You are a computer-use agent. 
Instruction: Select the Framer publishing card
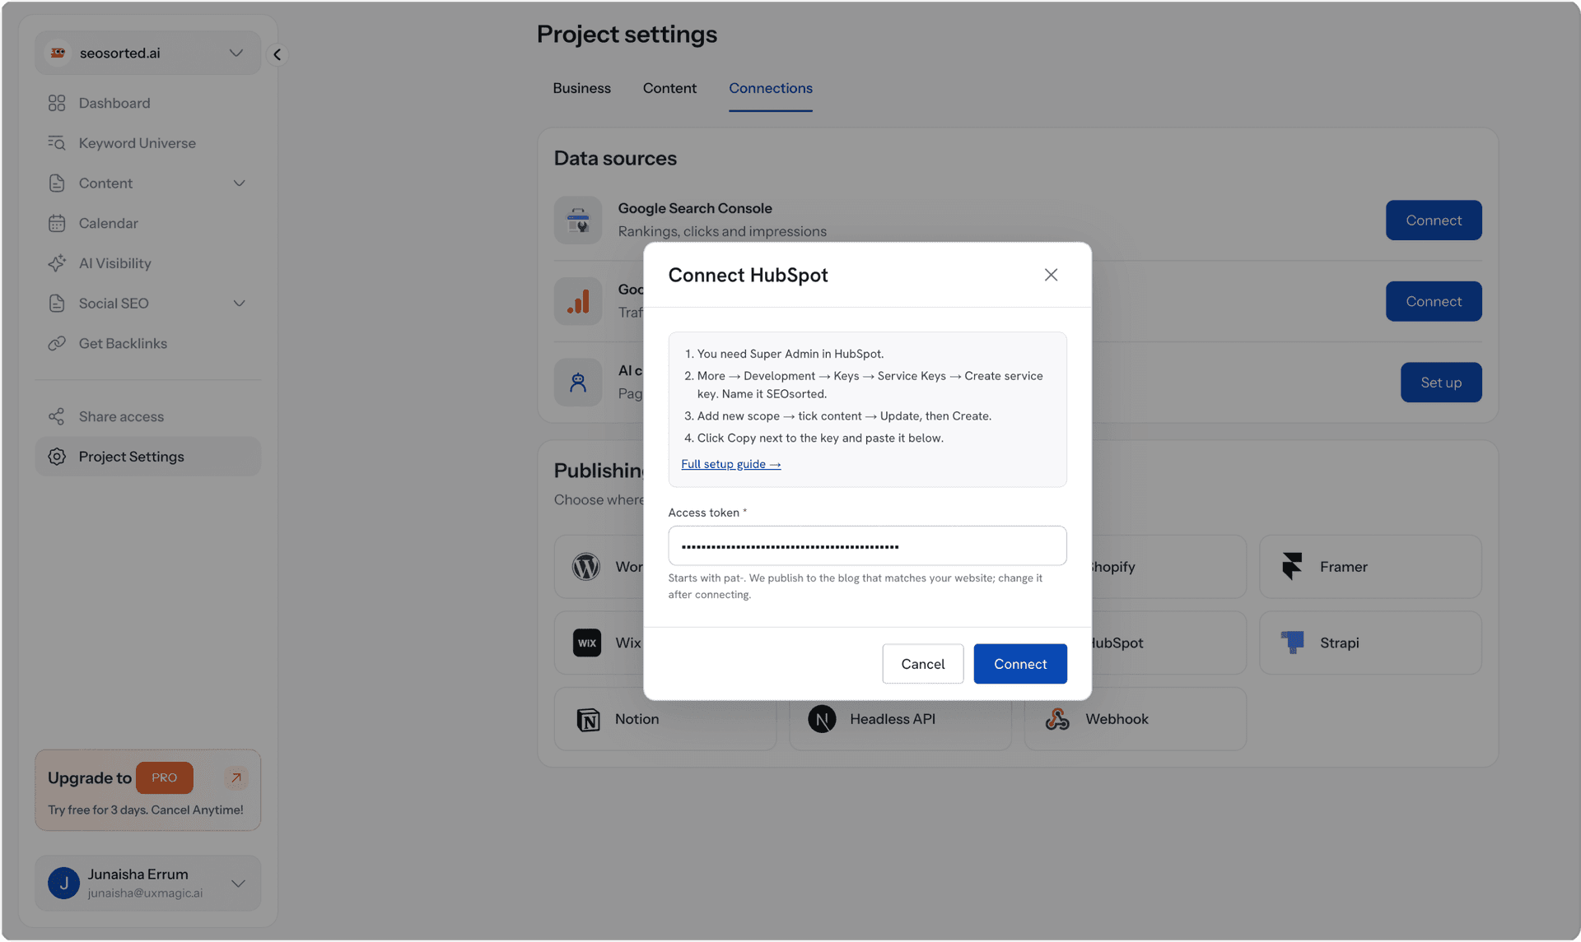pos(1370,567)
